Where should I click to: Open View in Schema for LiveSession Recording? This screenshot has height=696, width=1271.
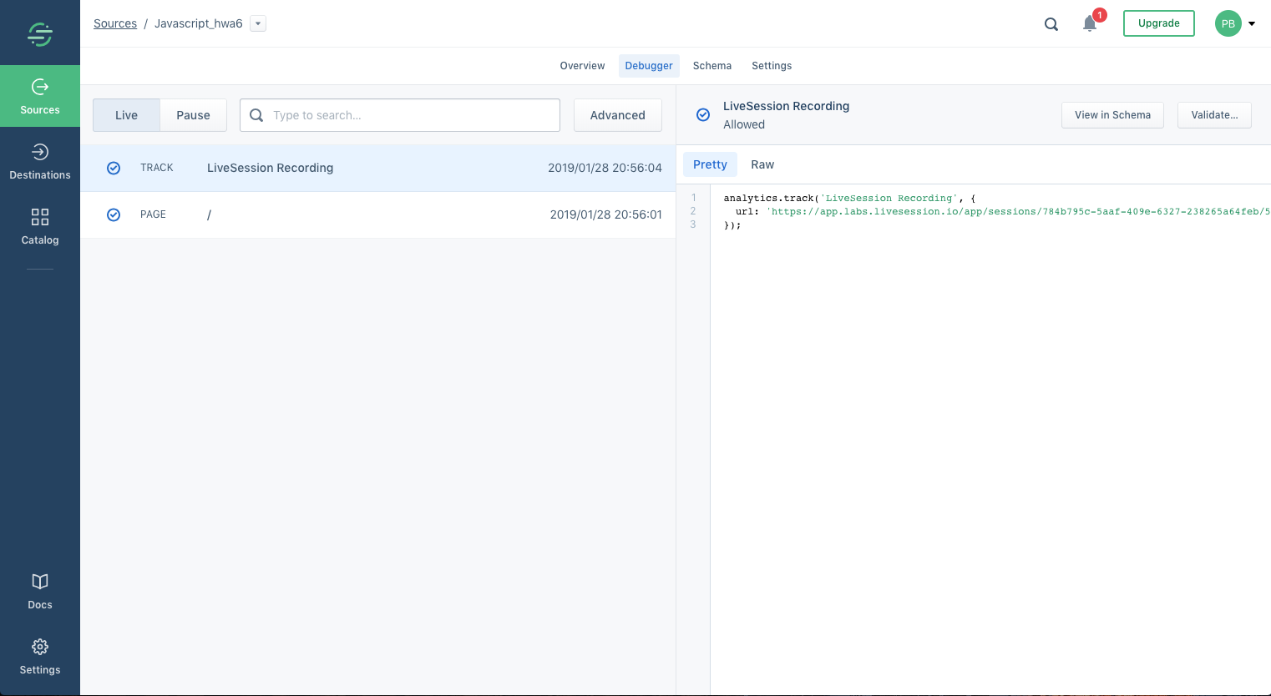coord(1112,114)
